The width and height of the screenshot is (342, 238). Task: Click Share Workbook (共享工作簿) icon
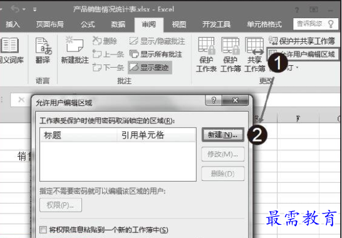pyautogui.click(x=254, y=54)
